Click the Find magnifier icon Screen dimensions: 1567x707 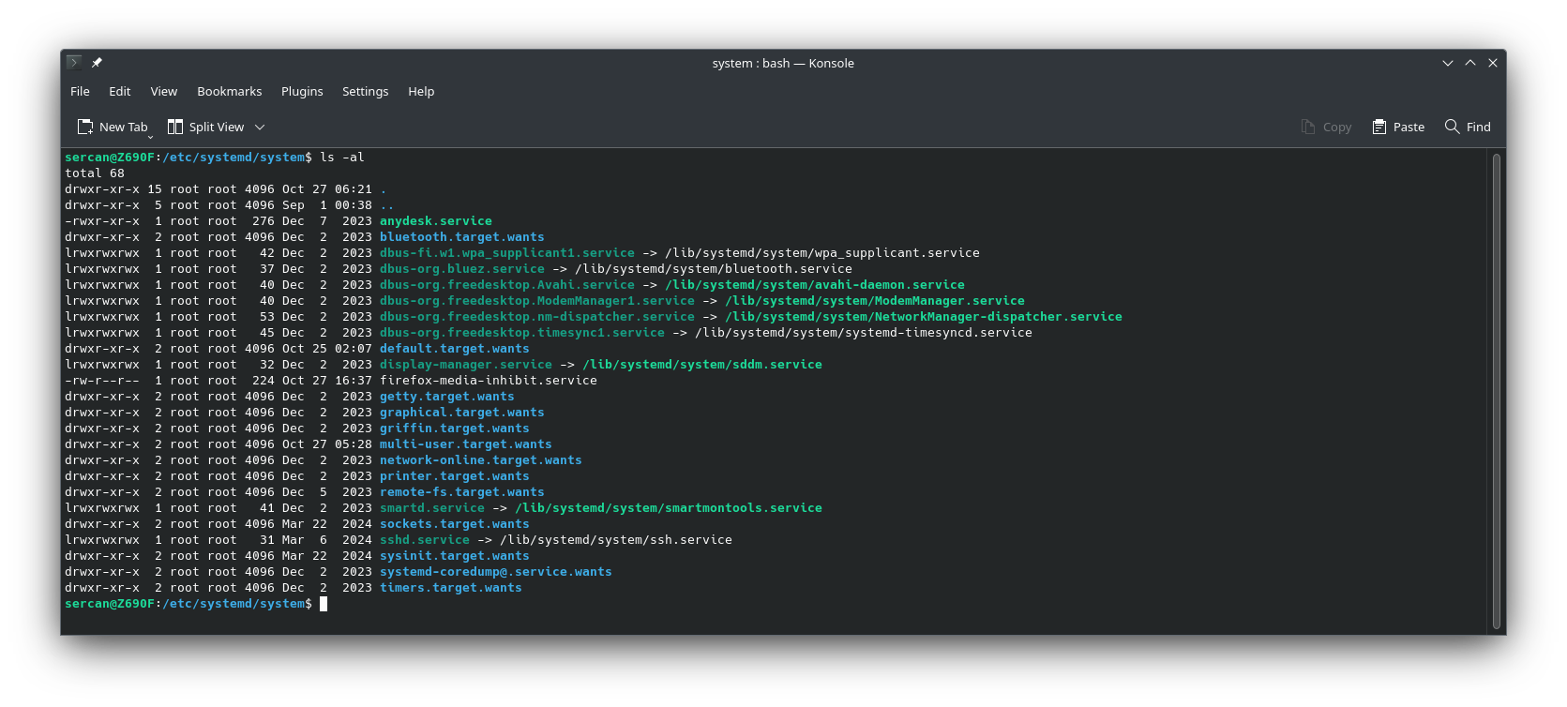point(1453,127)
